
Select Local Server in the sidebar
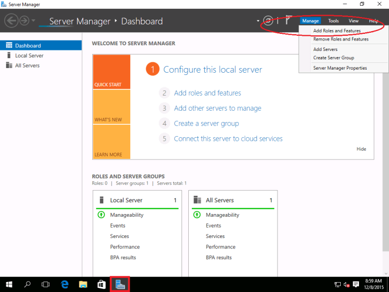[x=29, y=56]
